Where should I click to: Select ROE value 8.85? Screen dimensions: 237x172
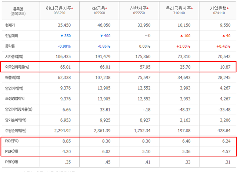[x=67, y=141]
